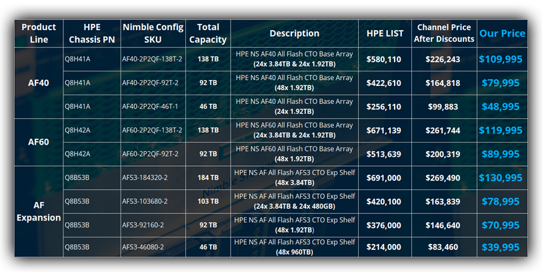Click the 184 TB capacity cell
Image resolution: width=542 pixels, height=272 pixels.
(208, 178)
